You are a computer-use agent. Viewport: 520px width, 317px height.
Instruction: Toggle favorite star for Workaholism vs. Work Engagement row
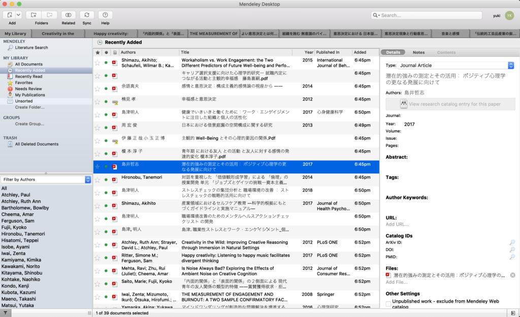pyautogui.click(x=97, y=62)
